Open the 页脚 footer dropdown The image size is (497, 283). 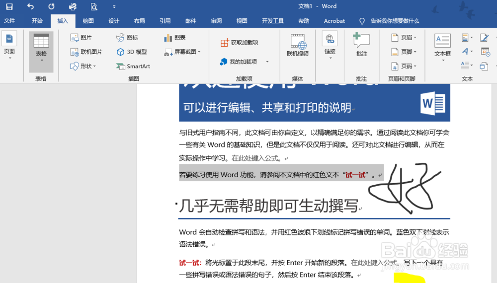click(x=404, y=52)
